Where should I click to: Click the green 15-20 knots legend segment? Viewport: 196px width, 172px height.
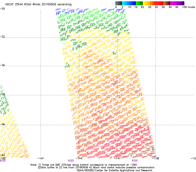click(x=139, y=3)
